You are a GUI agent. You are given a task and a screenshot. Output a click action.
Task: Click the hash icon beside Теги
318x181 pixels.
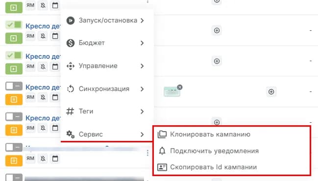pyautogui.click(x=70, y=112)
